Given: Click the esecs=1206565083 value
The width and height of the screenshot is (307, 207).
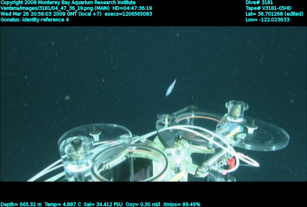Looking at the screenshot, I should point(130,14).
